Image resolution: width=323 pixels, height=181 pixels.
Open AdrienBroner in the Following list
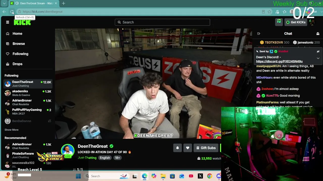click(28, 102)
